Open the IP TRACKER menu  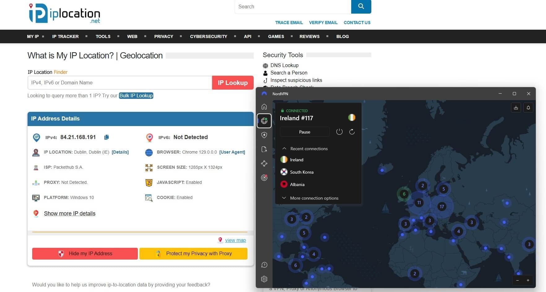65,36
